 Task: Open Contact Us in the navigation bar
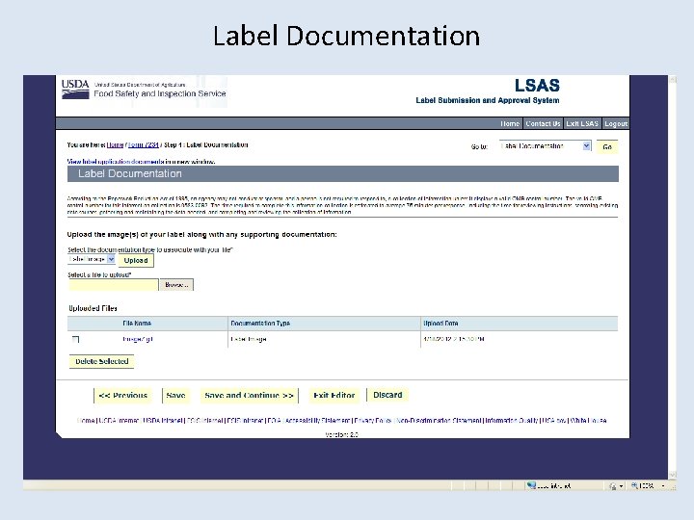pyautogui.click(x=543, y=124)
